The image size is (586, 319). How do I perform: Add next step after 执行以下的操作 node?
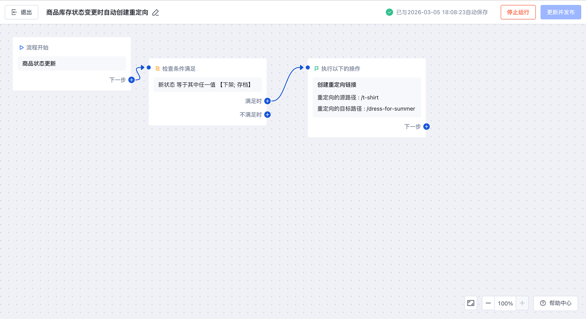click(x=426, y=127)
